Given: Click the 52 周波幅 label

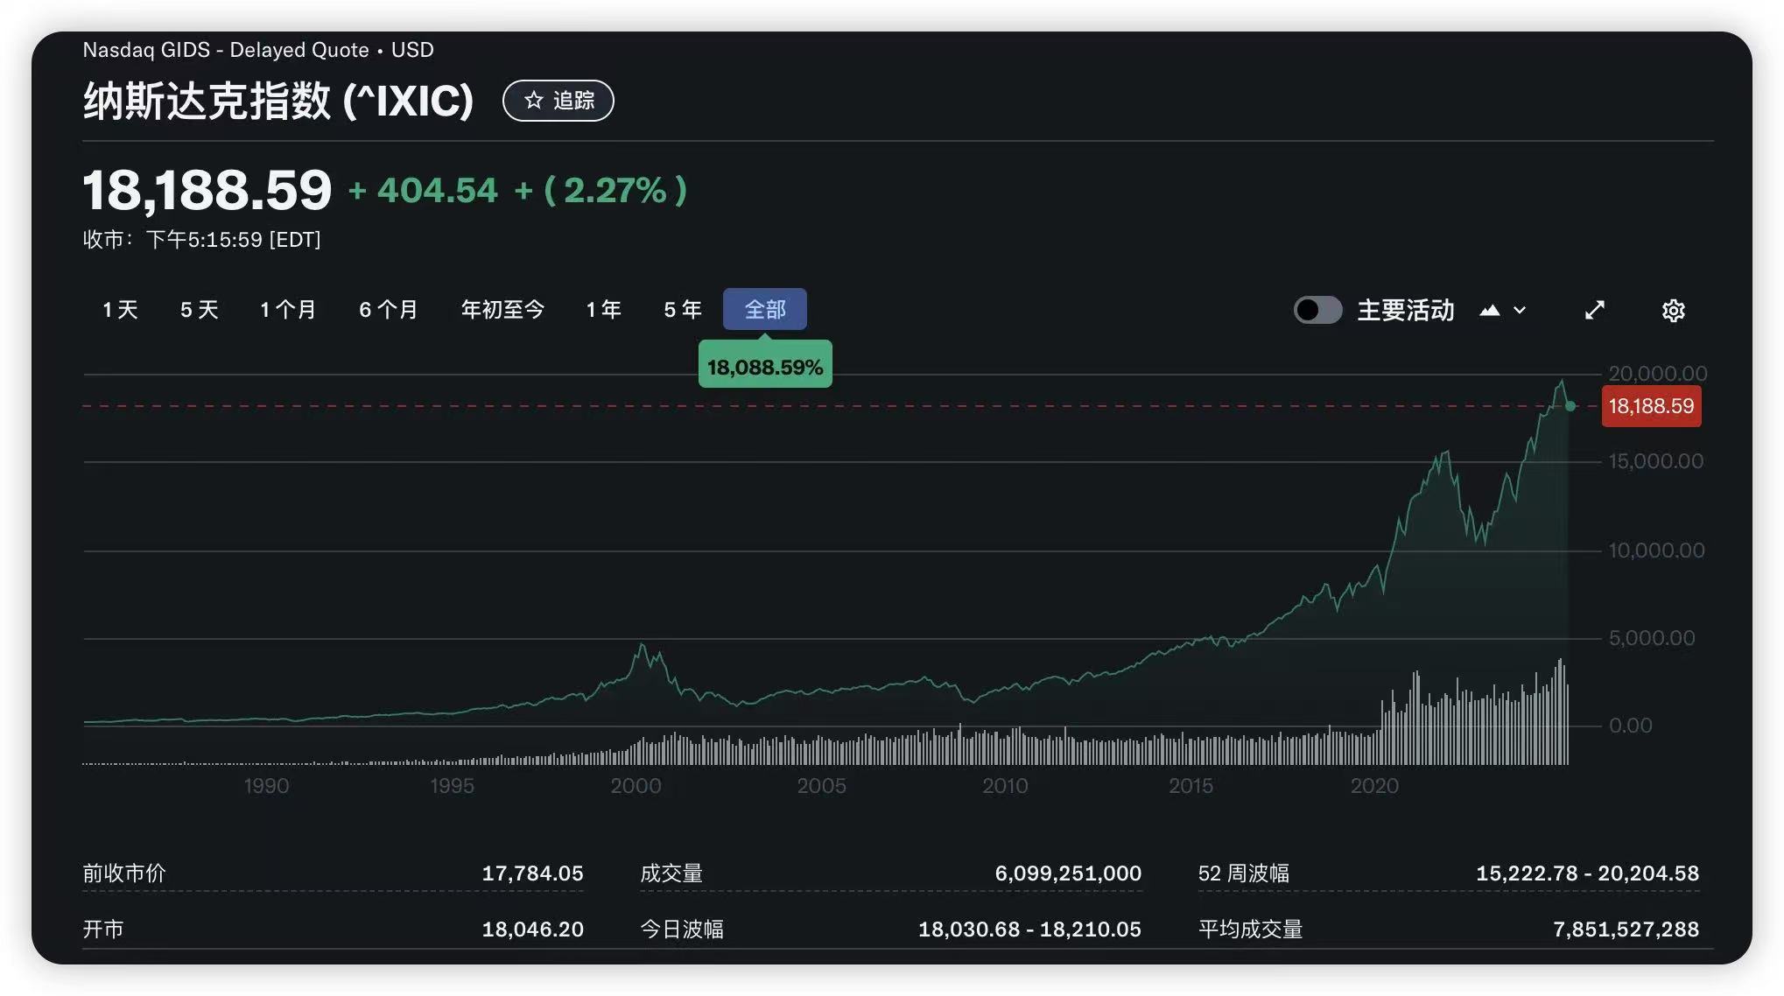Looking at the screenshot, I should (1243, 873).
